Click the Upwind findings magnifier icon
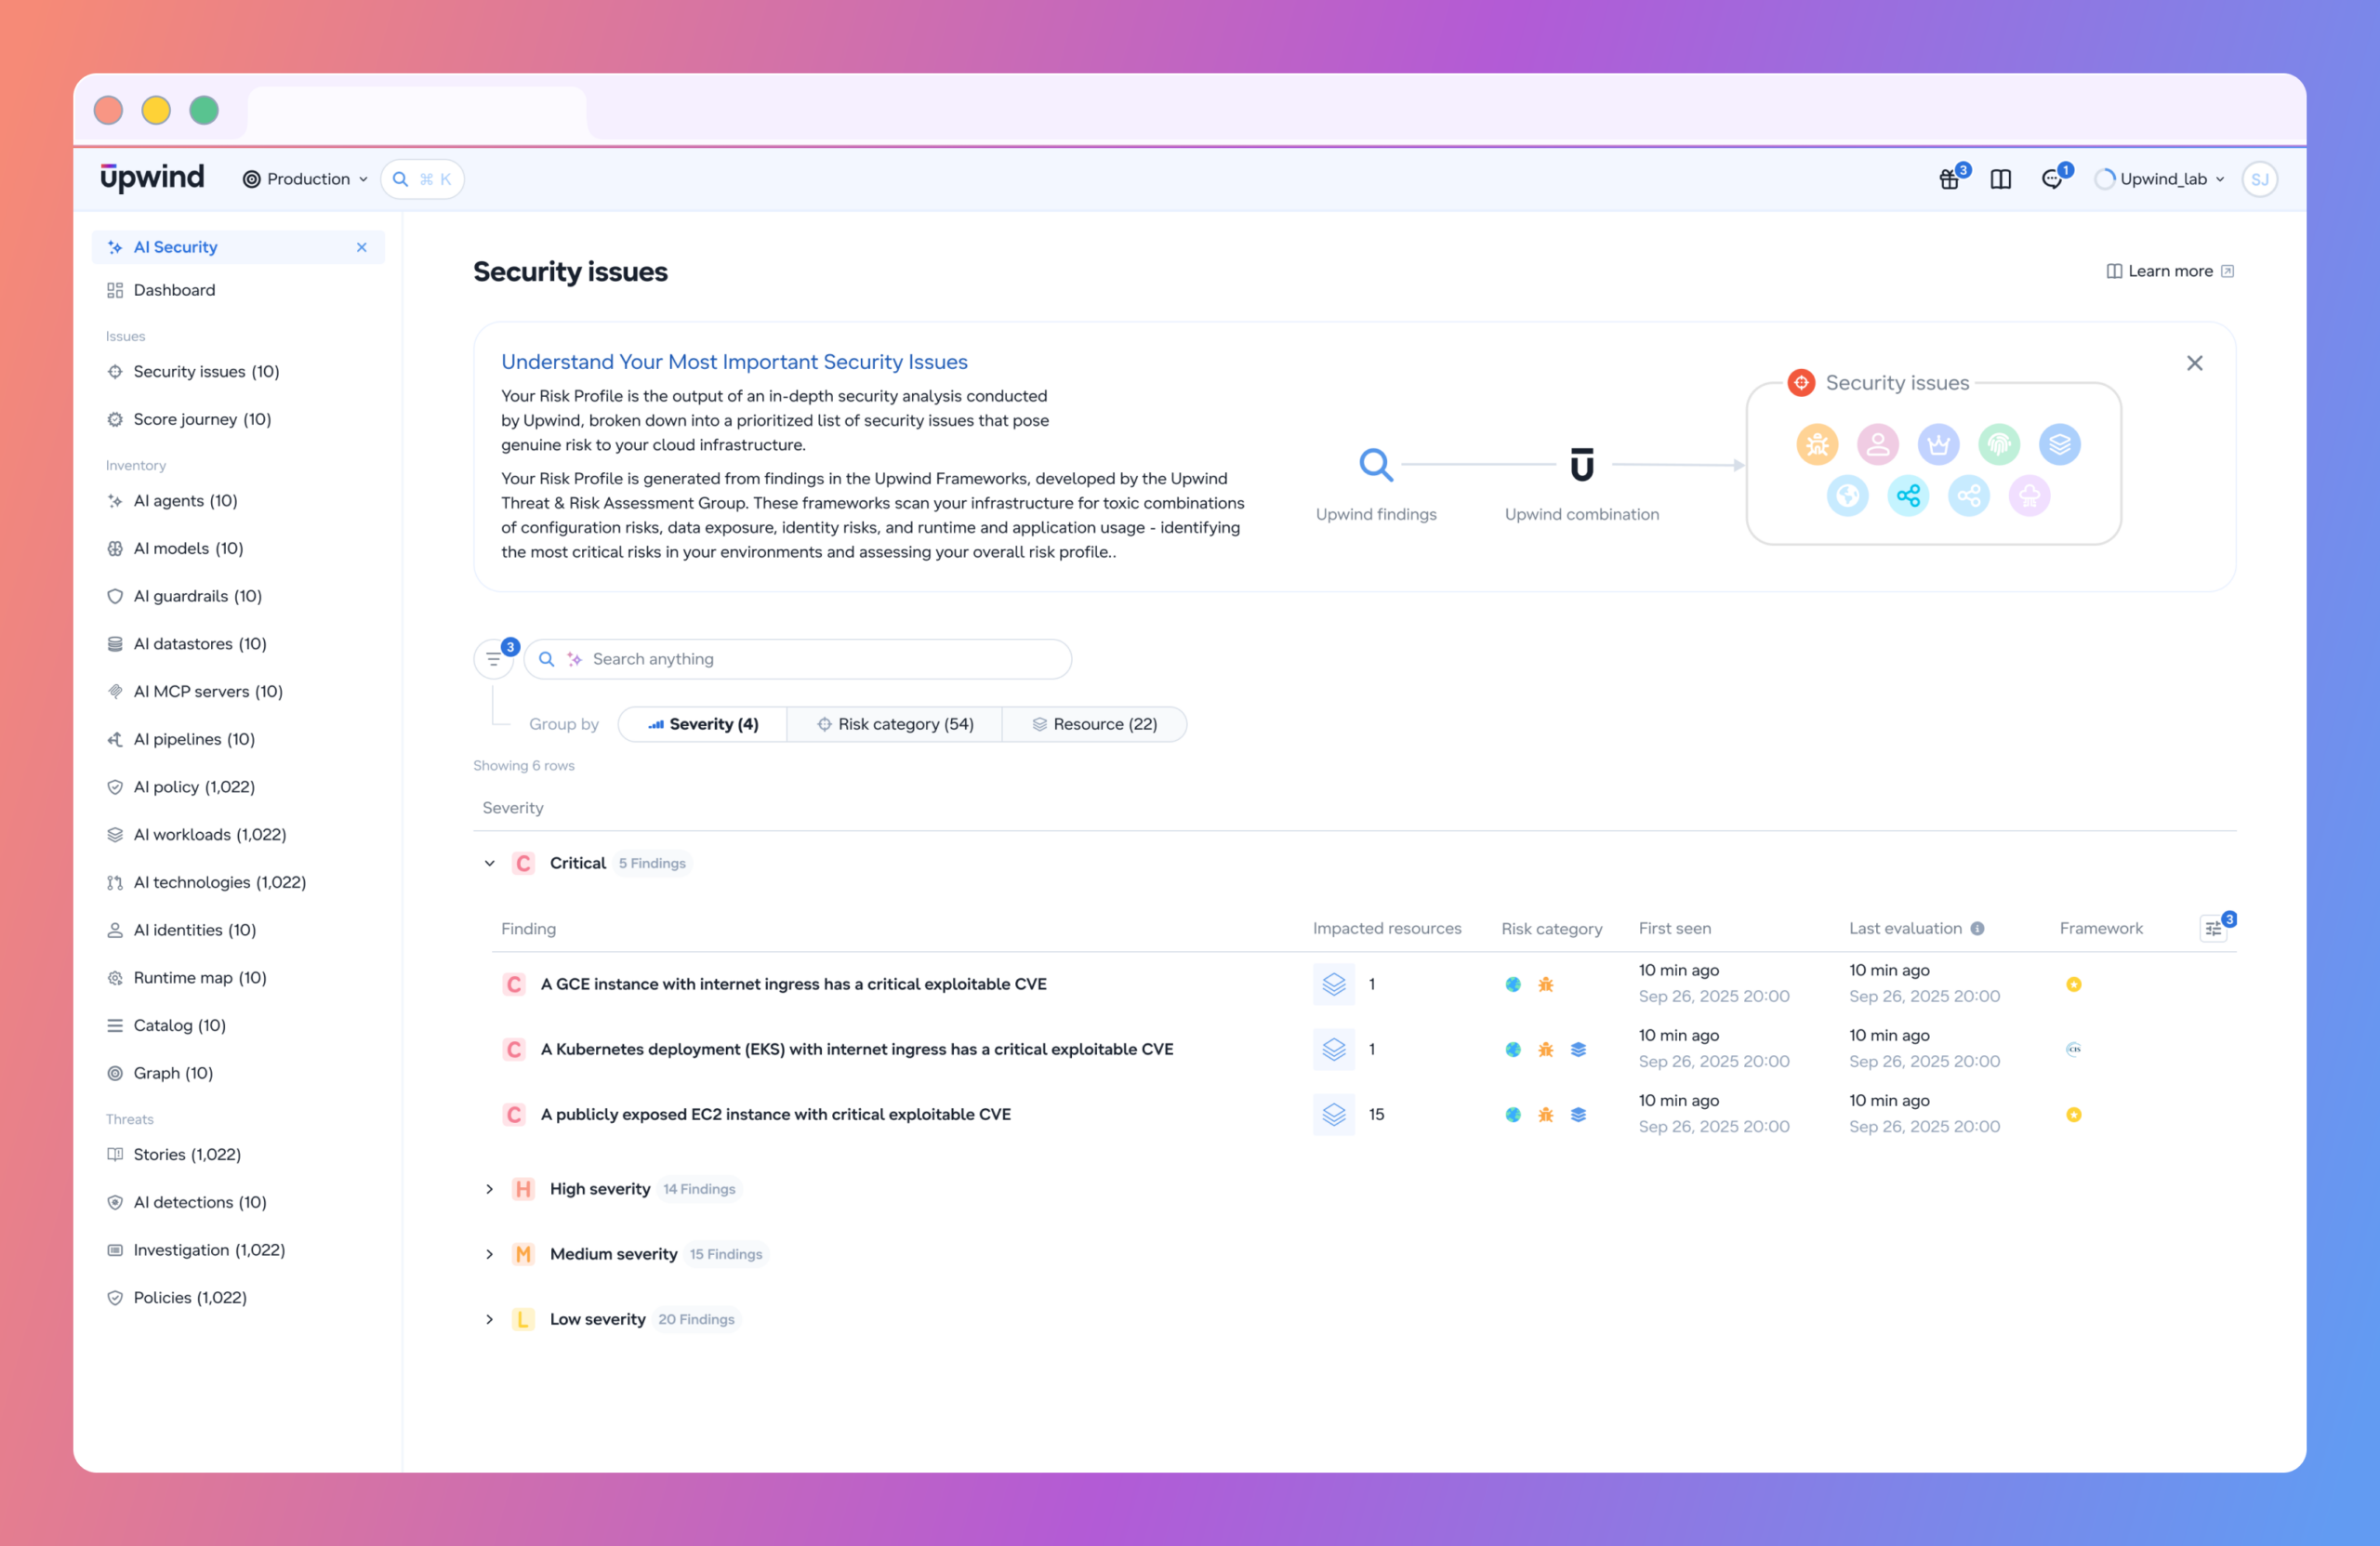Screen dimensions: 2380x1546 coord(1376,465)
